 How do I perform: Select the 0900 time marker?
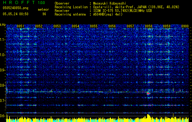pyautogui.click(x=185, y=26)
